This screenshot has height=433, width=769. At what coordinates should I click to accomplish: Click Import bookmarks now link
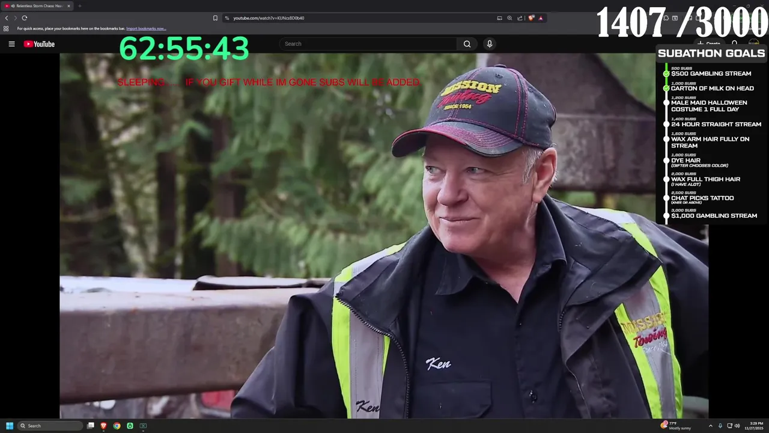pos(146,28)
